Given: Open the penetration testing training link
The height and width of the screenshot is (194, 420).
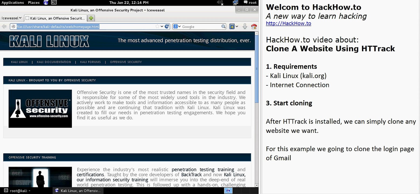Looking at the screenshot, I should [x=203, y=169].
